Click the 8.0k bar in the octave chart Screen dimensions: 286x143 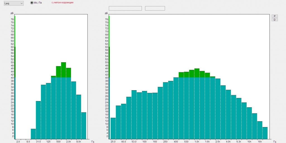78,117
